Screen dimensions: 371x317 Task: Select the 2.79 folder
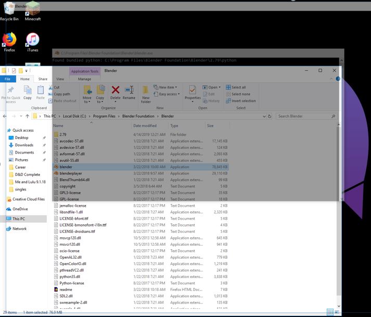tap(140, 134)
